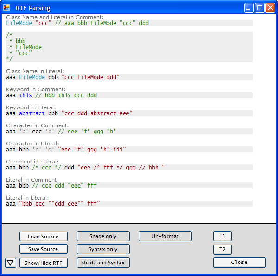Click the comment '// eee 'f' ggg 'h''

point(87,132)
